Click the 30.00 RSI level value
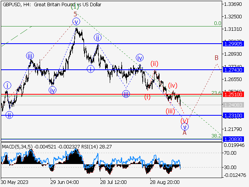 click(x=230, y=167)
